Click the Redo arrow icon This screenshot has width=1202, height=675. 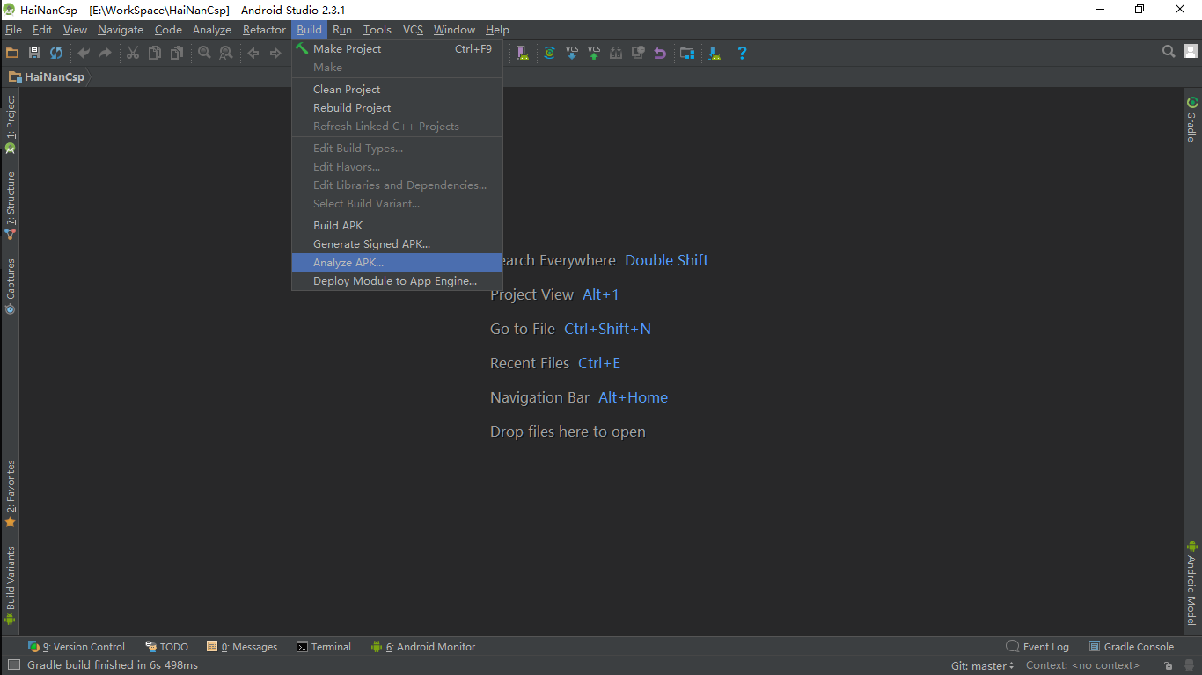[106, 53]
